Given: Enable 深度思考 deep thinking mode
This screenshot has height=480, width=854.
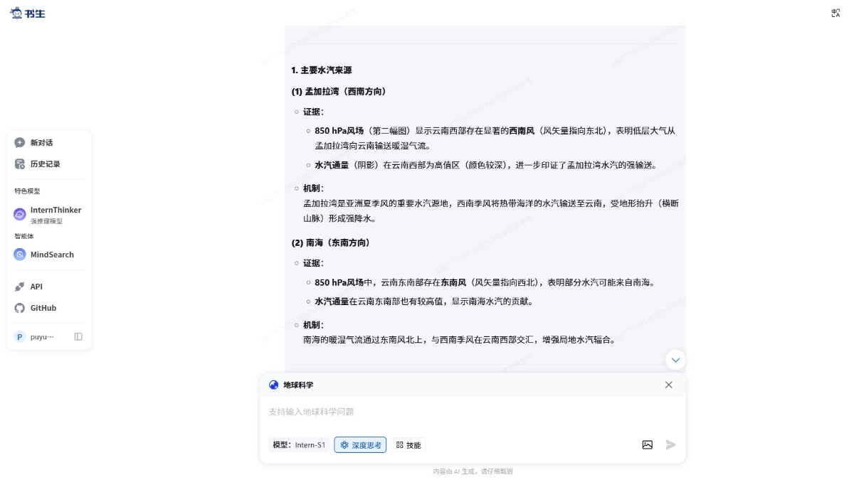Looking at the screenshot, I should click(x=360, y=444).
